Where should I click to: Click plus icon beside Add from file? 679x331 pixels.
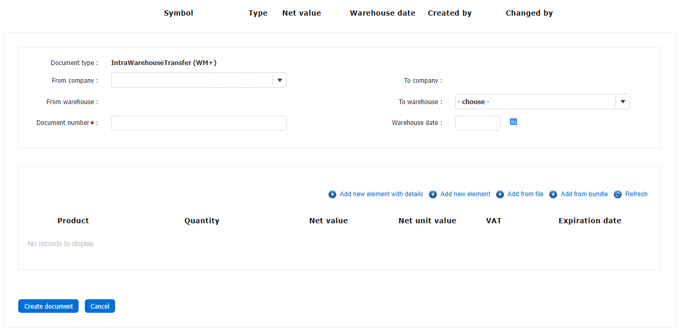(500, 195)
